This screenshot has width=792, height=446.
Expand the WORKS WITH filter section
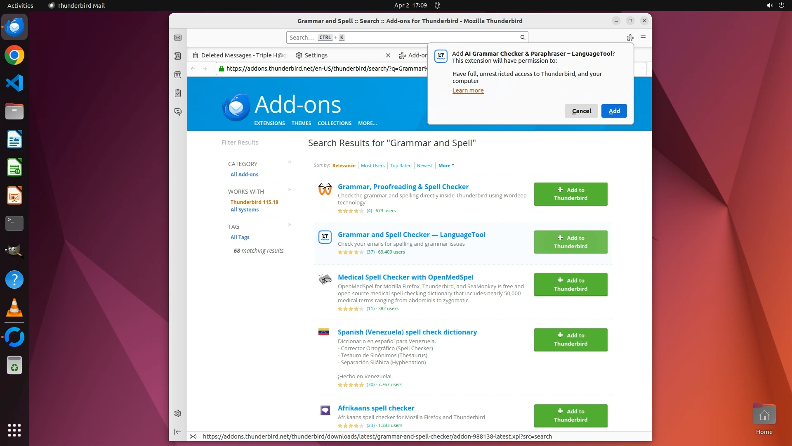point(289,190)
